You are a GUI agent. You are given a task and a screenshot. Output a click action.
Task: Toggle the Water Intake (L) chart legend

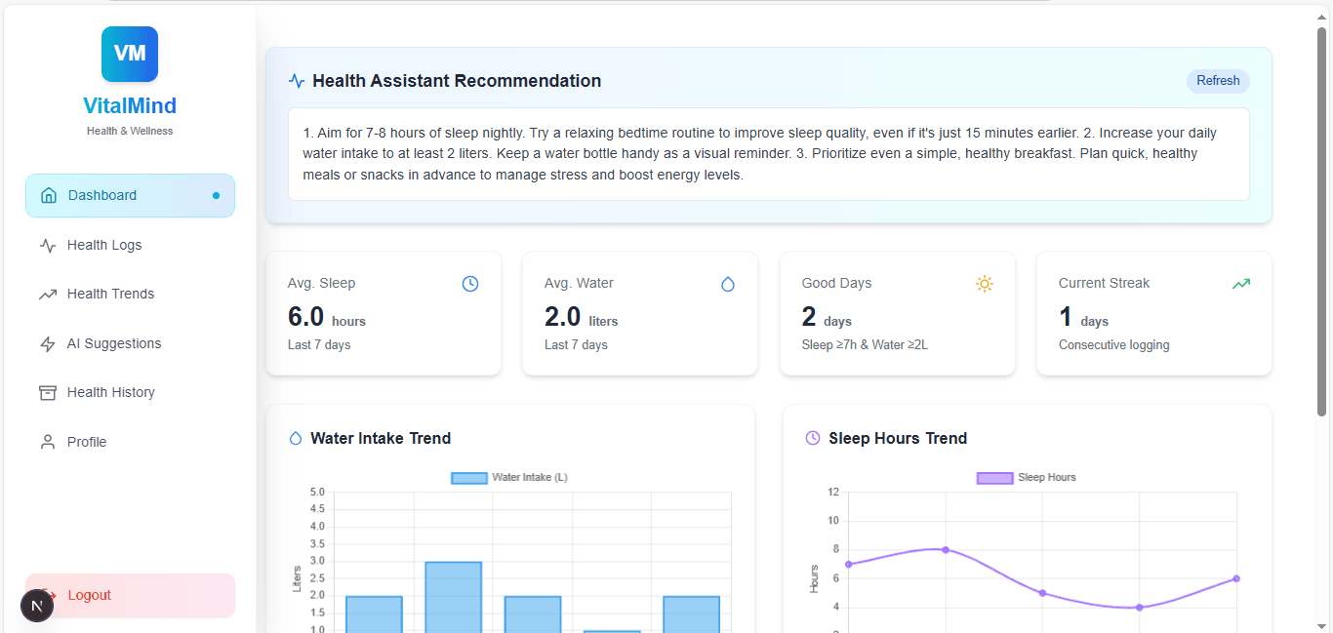[508, 478]
